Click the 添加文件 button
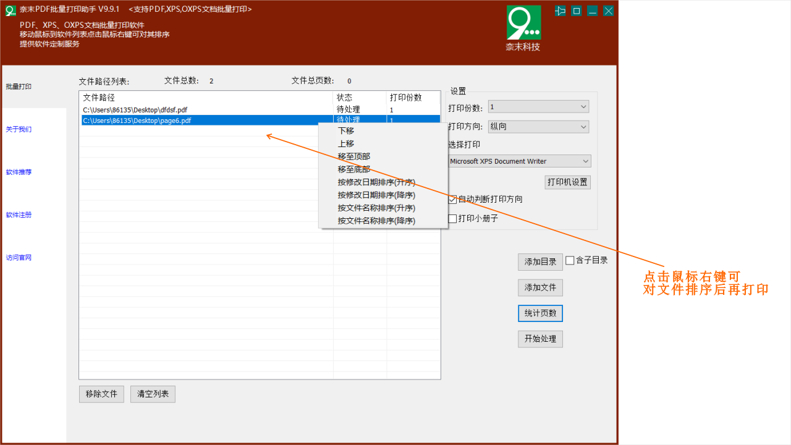 tap(540, 287)
